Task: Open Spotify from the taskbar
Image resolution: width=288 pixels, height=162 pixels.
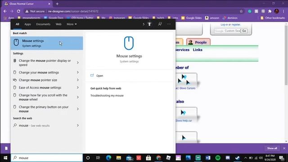Action: pyautogui.click(x=218, y=158)
